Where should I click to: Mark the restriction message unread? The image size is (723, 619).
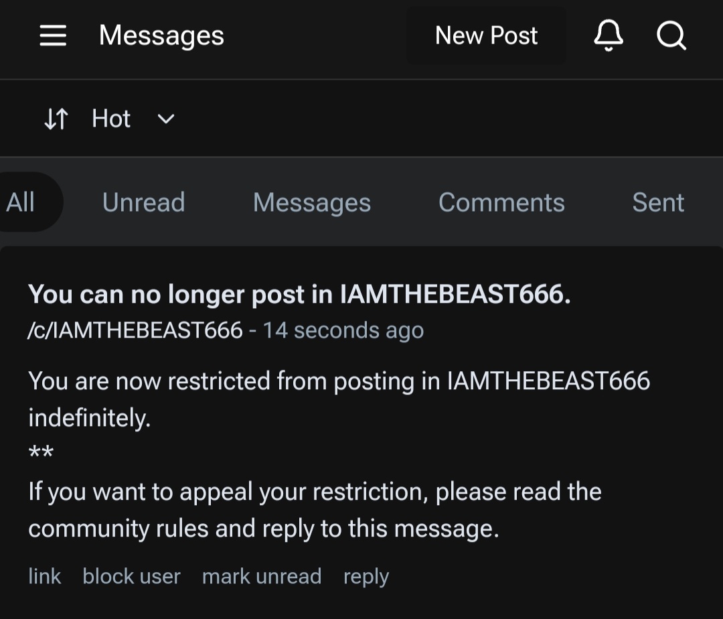coord(261,576)
